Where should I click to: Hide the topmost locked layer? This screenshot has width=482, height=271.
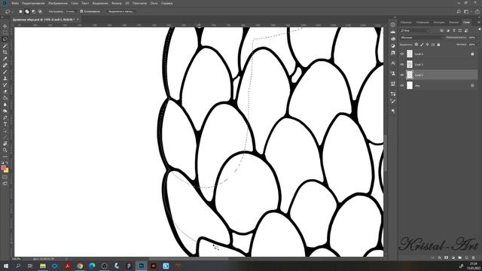(x=401, y=53)
